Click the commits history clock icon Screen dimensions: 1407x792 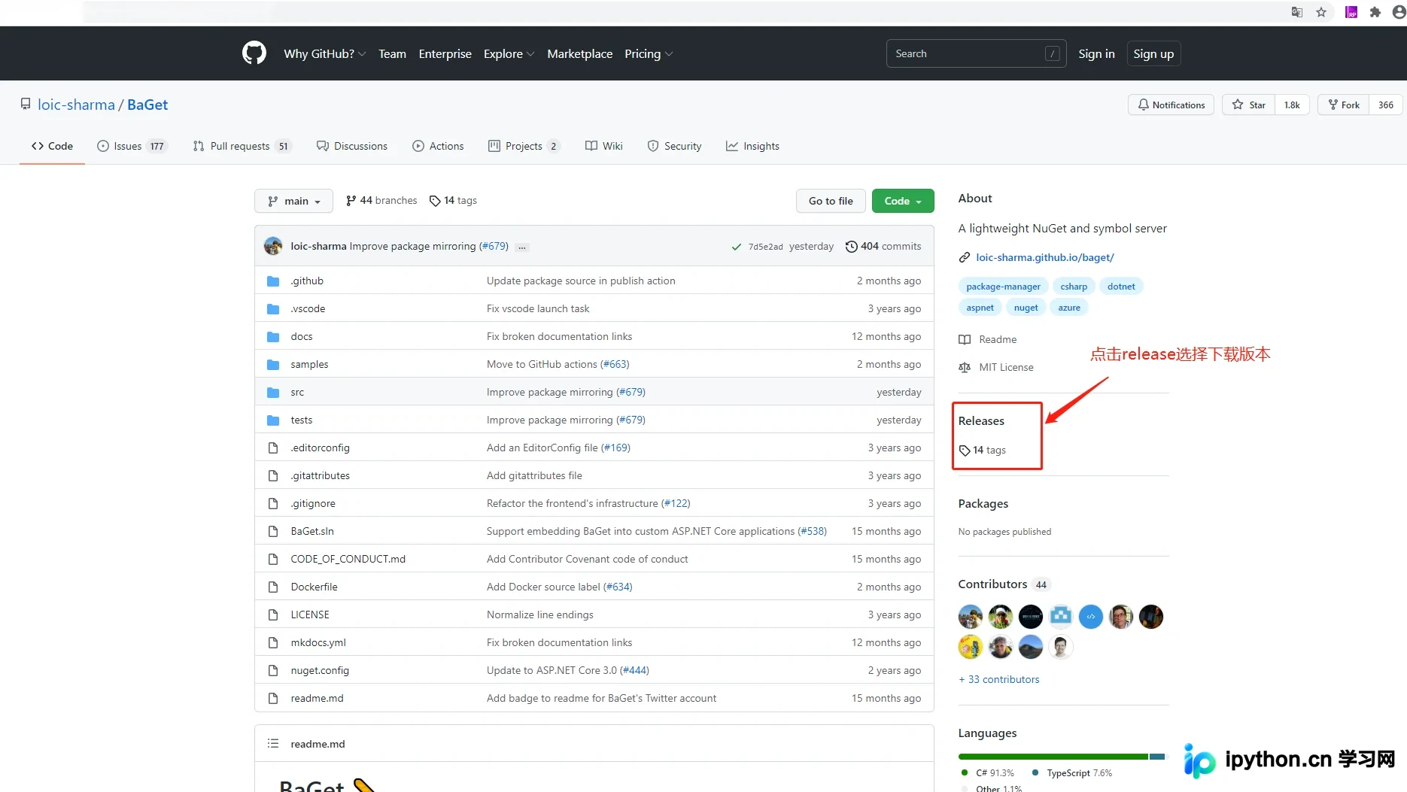coord(852,247)
